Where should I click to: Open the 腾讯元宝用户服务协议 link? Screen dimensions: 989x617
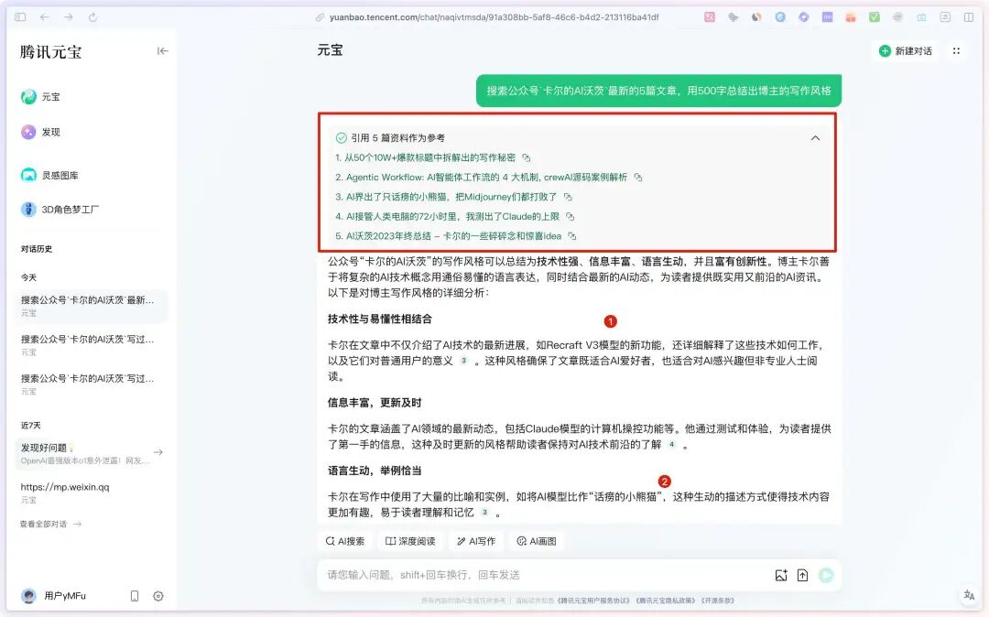592,601
